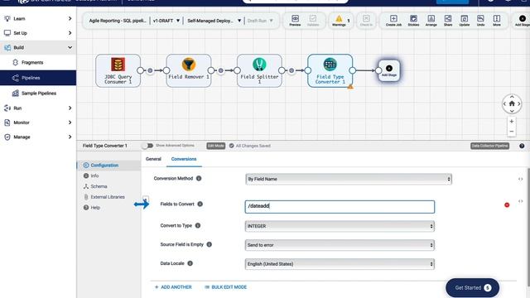
Task: Click the Share pipeline icon
Action: (x=448, y=20)
